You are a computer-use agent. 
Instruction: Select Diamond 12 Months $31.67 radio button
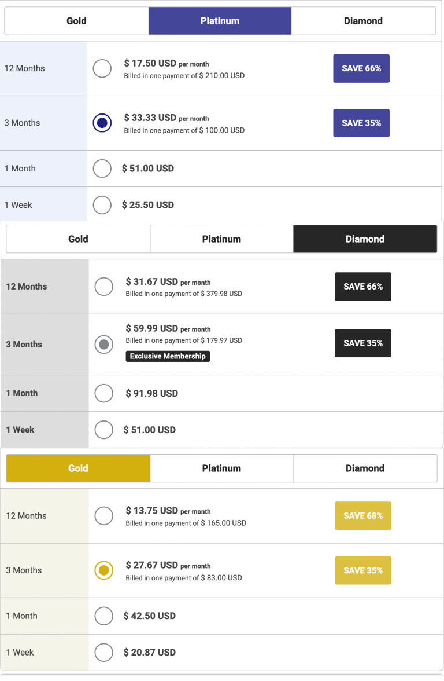point(104,287)
